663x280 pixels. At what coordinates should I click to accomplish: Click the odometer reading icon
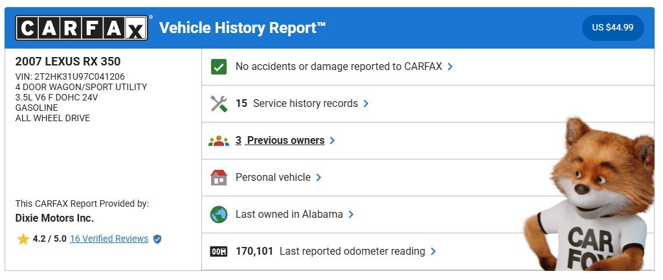[x=219, y=251]
